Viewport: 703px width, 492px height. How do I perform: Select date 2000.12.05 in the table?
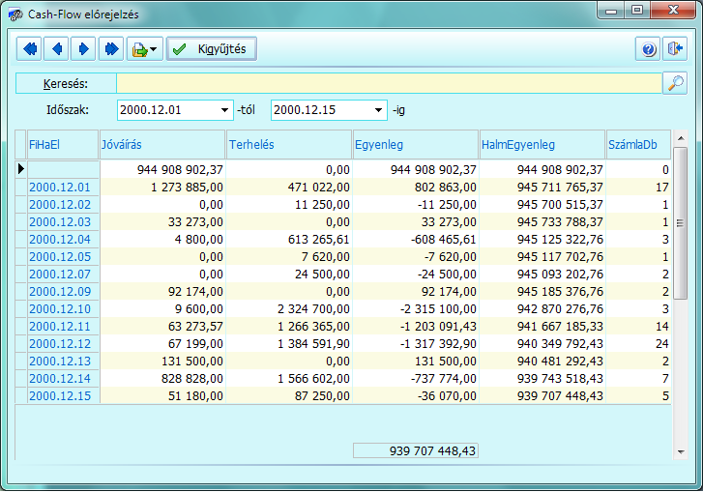[60, 257]
